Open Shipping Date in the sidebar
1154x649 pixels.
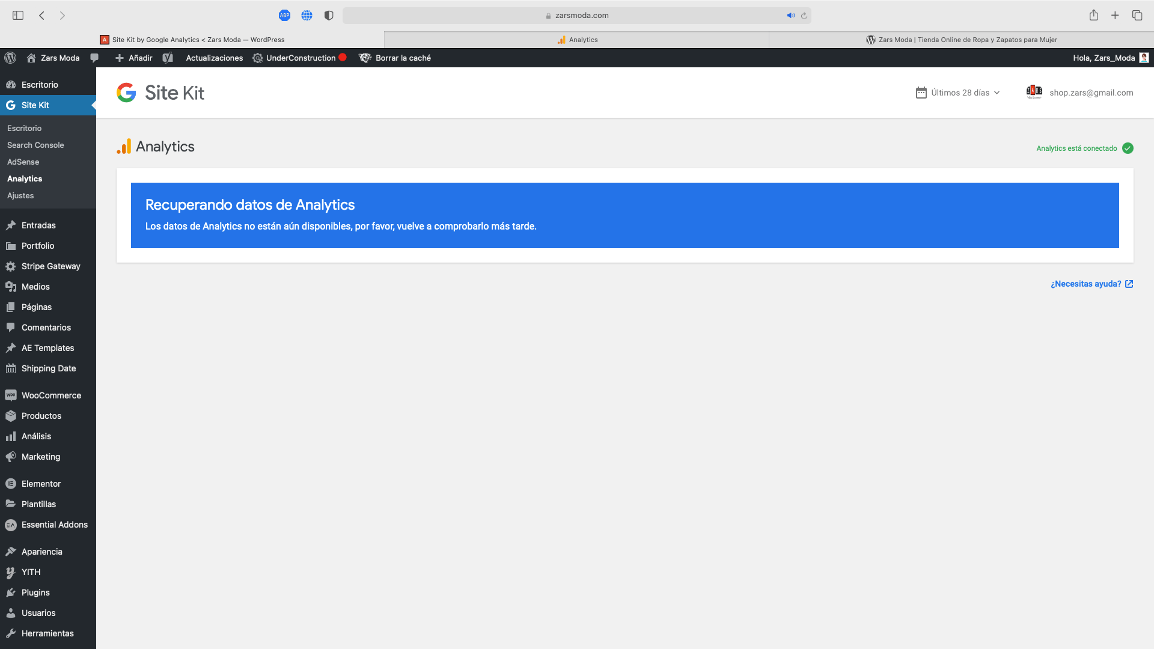pyautogui.click(x=48, y=368)
